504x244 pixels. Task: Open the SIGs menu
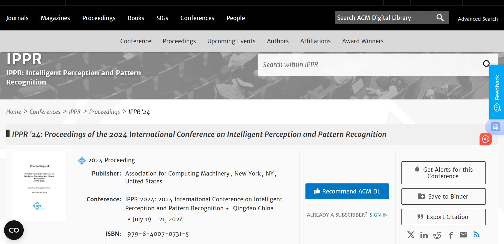pyautogui.click(x=162, y=18)
